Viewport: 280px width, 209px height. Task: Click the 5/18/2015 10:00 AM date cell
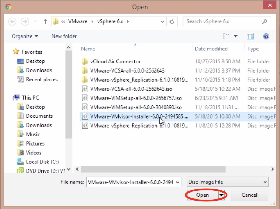(218, 116)
